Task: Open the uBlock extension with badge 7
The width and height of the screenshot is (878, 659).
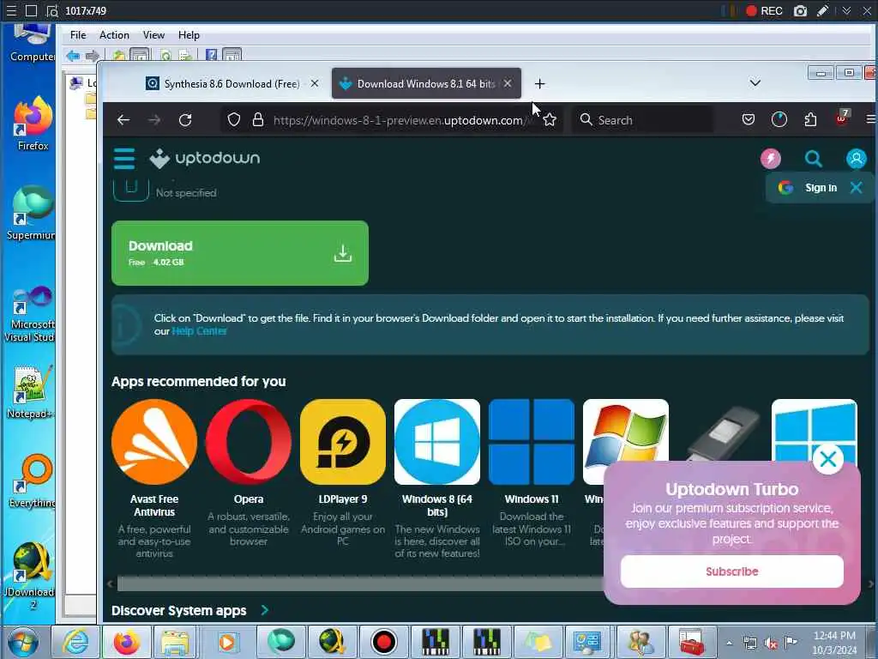Action: (x=842, y=118)
